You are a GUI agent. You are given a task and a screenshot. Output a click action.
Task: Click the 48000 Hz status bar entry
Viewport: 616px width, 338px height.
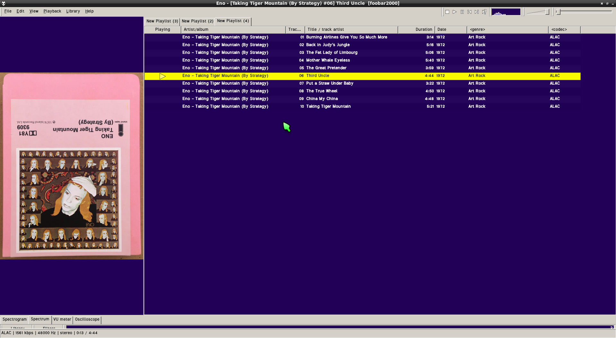coord(47,333)
